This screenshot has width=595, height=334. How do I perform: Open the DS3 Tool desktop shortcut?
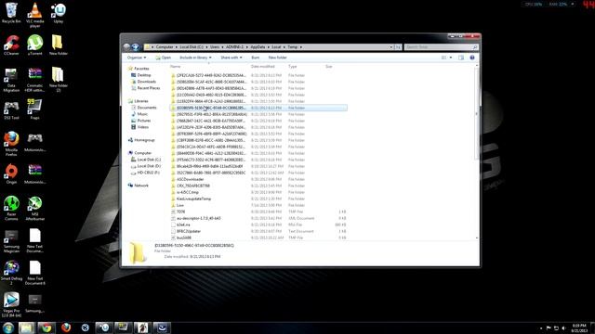(x=11, y=109)
